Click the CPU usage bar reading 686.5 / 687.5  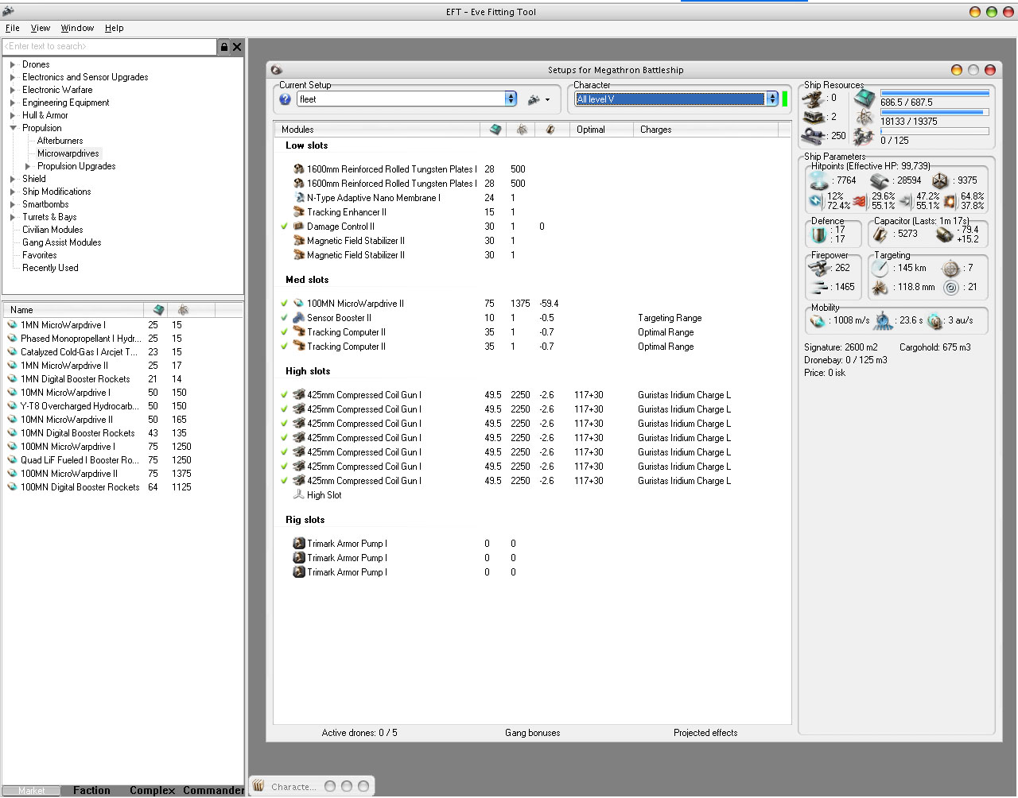coord(934,94)
